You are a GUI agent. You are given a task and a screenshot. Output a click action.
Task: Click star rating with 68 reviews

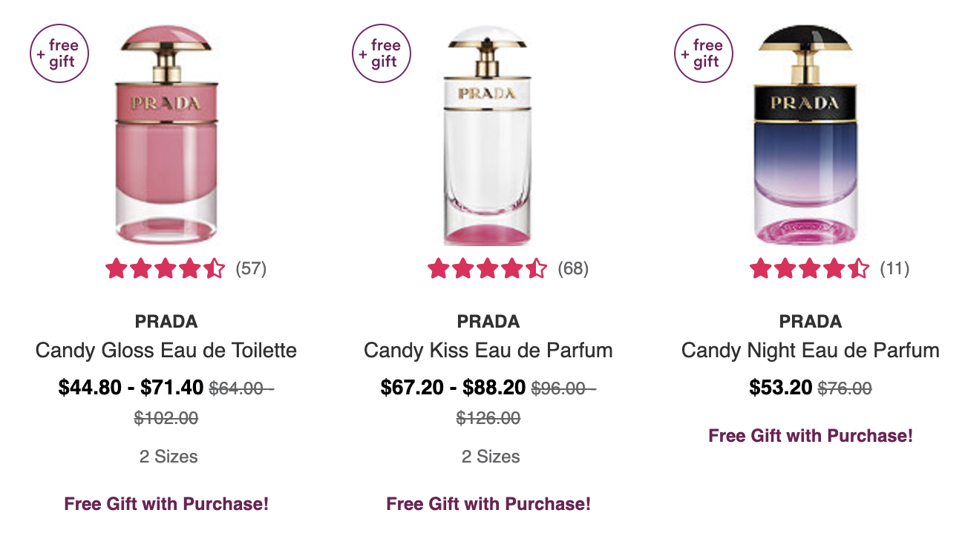click(508, 268)
